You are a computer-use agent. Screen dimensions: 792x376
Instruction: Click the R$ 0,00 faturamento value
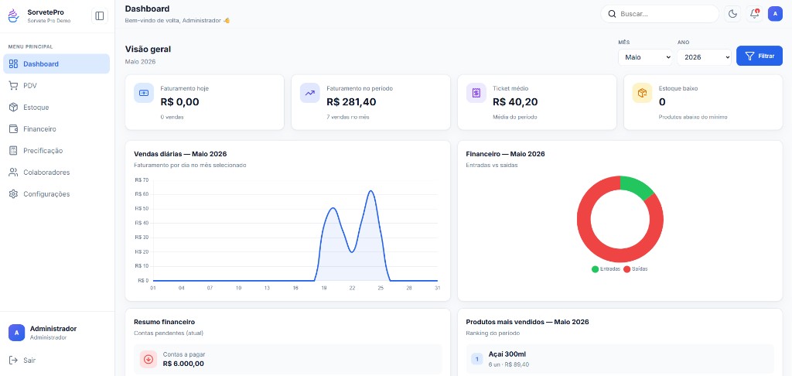coord(179,102)
